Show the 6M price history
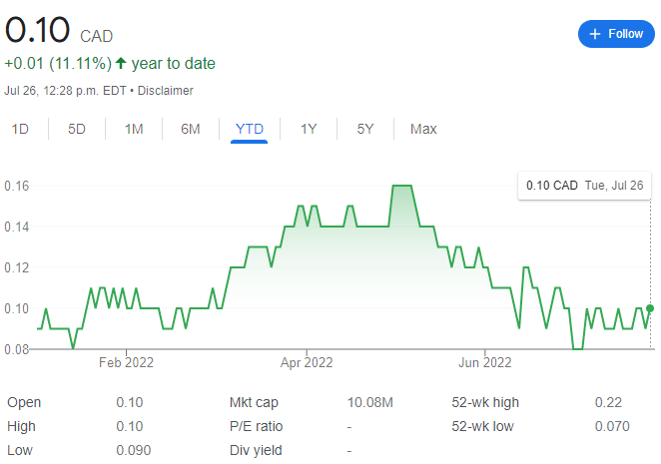661x464 pixels. coord(190,129)
